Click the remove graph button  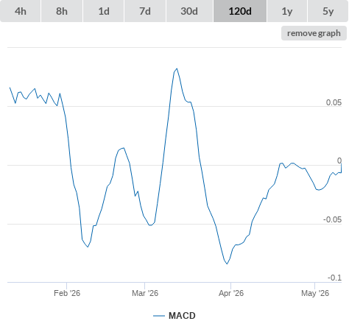pos(314,33)
